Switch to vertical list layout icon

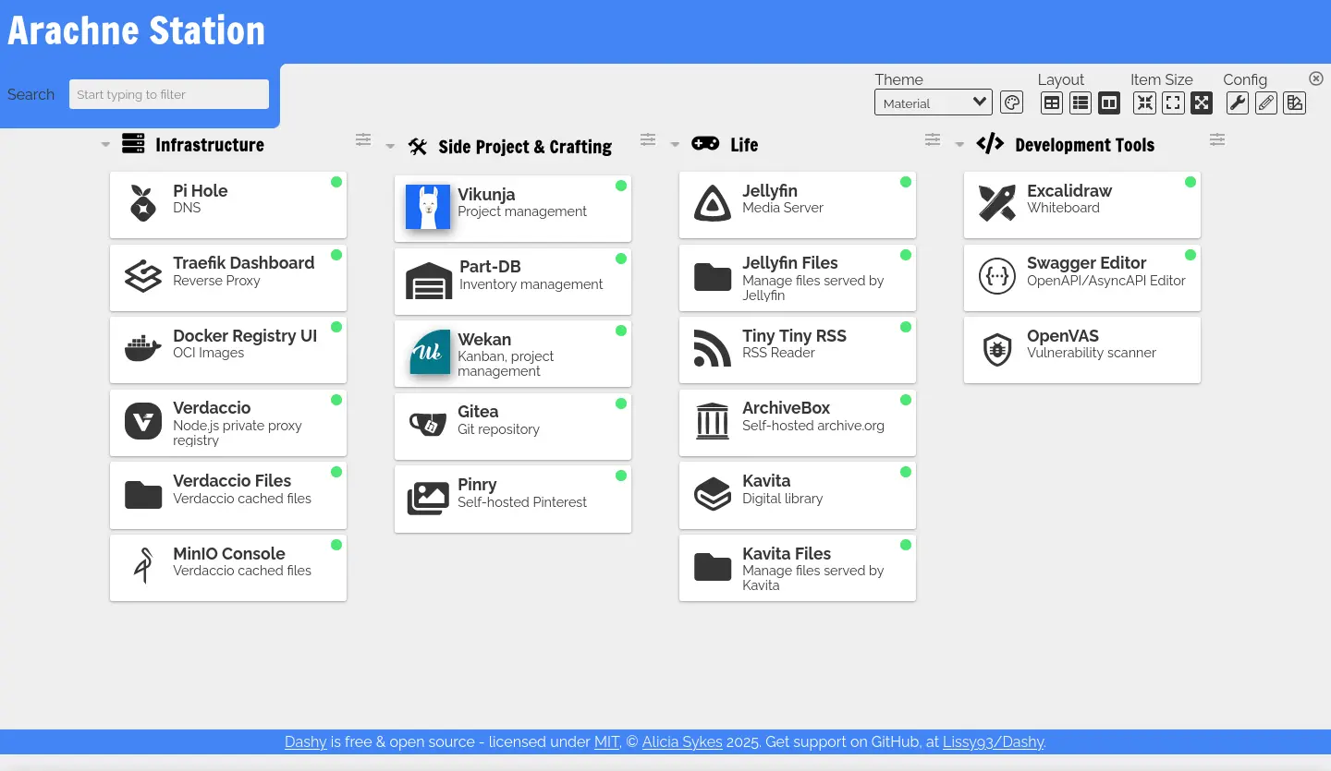1081,102
